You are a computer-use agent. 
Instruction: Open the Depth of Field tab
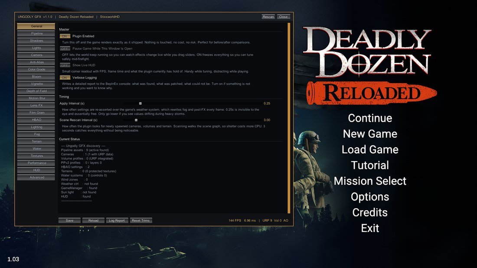coord(36,91)
